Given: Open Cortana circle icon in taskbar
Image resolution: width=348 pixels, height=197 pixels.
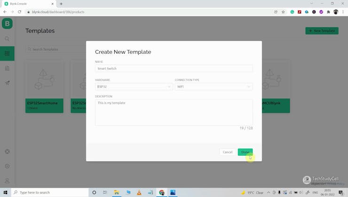Looking at the screenshot, I should (94, 193).
